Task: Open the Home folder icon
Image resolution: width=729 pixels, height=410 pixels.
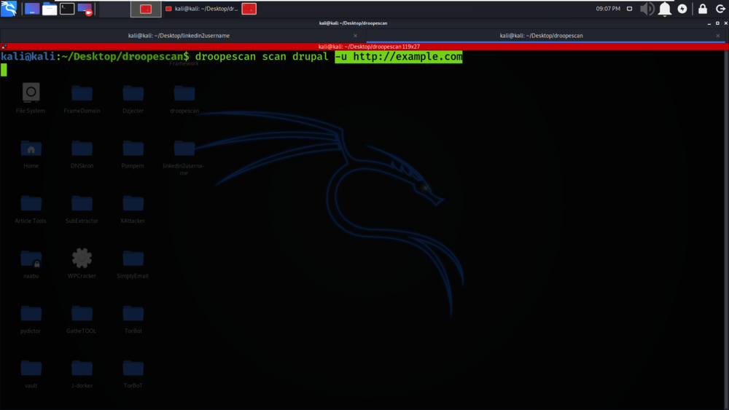Action: 31,154
